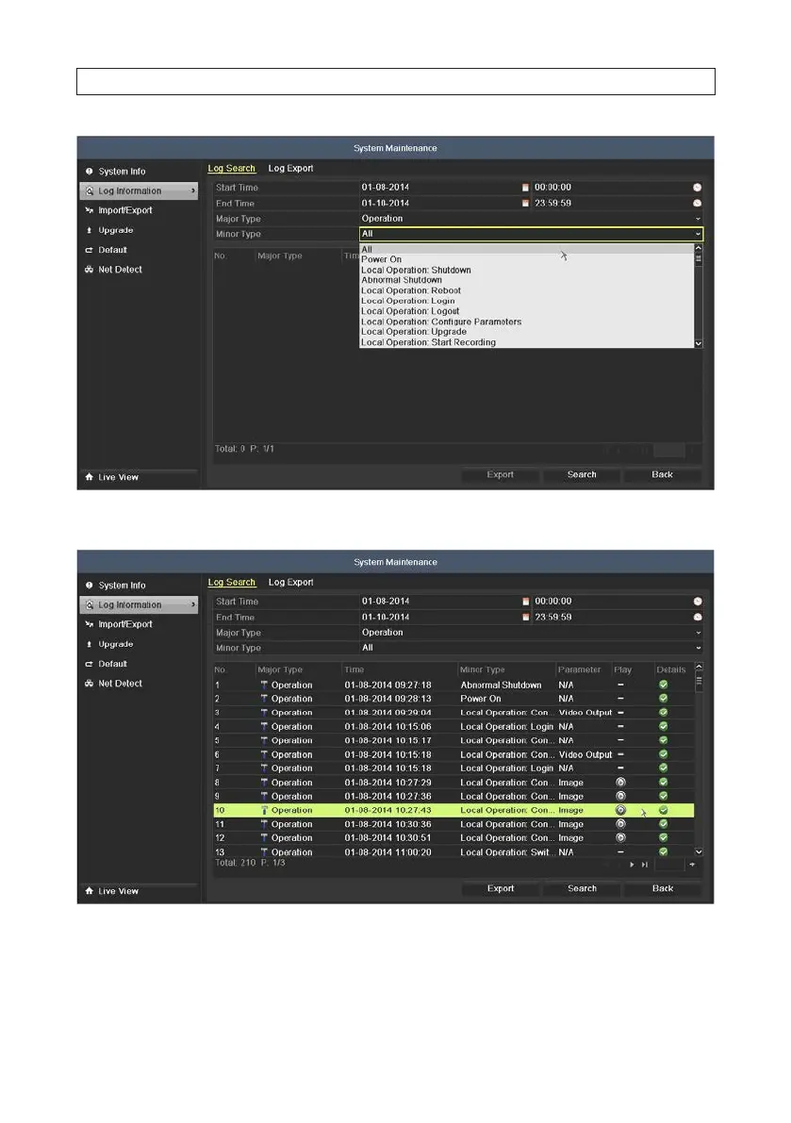Switch to Log Search tab in lower screenshot
This screenshot has width=791, height=1123.
point(231,583)
